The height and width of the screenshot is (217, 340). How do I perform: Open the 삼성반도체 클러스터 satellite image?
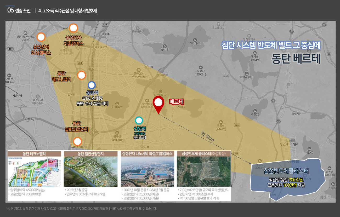(x=203, y=172)
